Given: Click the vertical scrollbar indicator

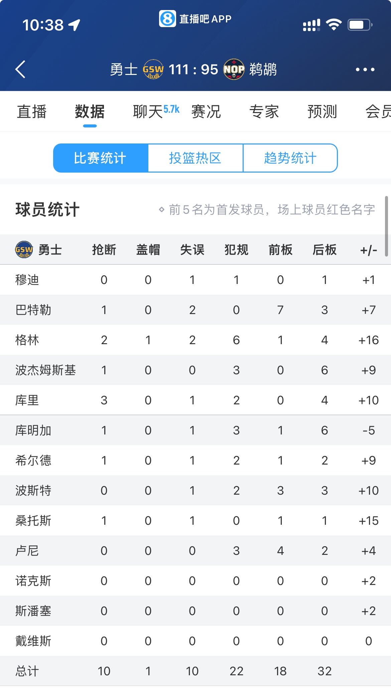Looking at the screenshot, I should (386, 226).
